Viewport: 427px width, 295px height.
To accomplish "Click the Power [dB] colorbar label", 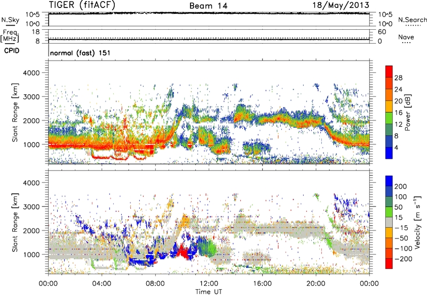I will (408, 112).
